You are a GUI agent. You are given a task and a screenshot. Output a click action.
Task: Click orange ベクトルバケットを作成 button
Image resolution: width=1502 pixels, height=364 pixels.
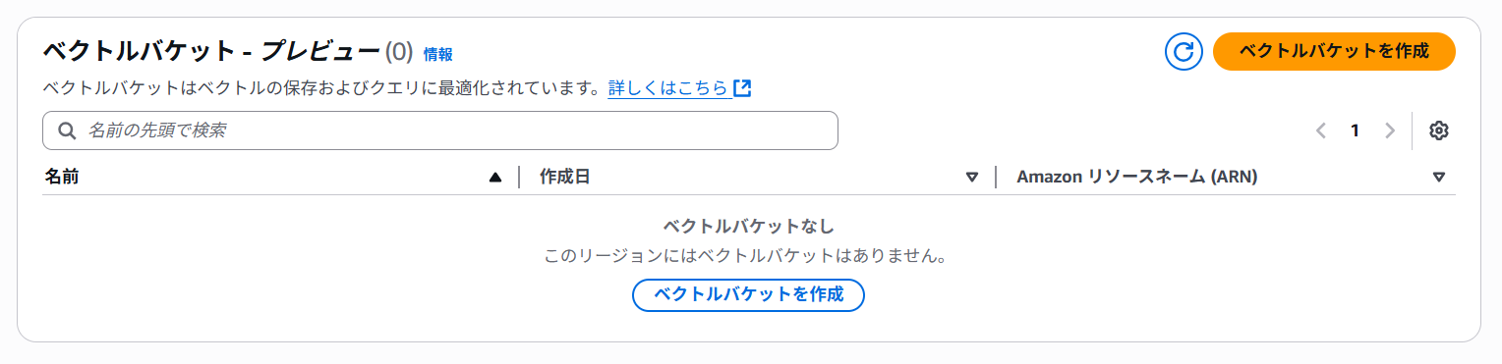1334,51
